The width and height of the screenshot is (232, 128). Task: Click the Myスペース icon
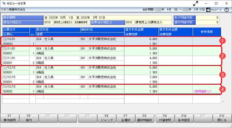[x=208, y=10]
